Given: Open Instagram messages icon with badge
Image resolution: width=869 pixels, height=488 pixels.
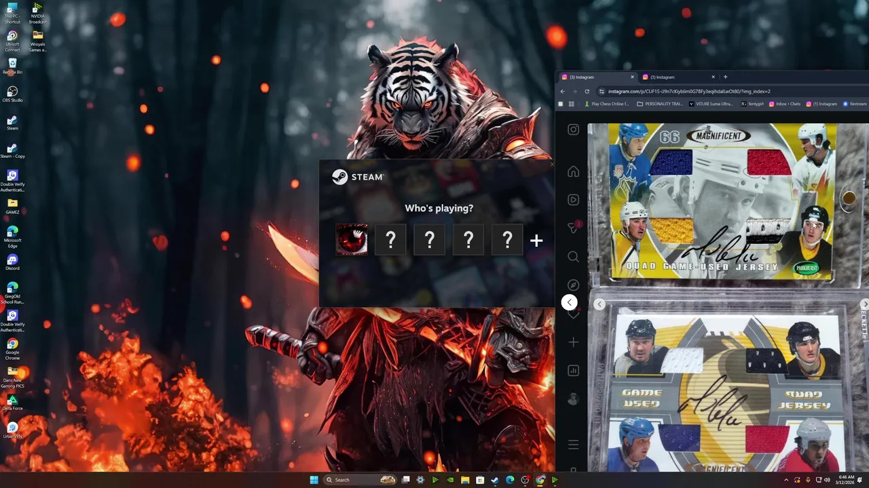Looking at the screenshot, I should pos(573,228).
